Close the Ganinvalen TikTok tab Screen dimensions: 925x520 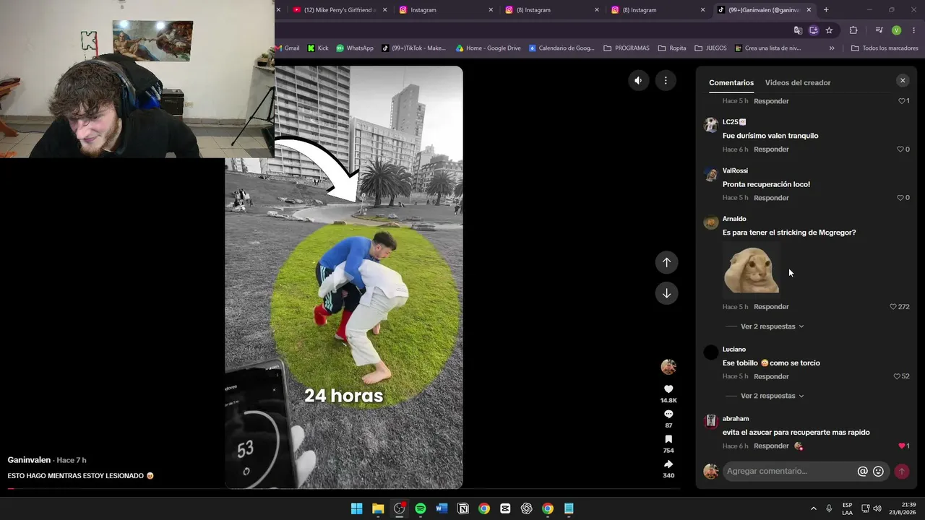point(809,10)
